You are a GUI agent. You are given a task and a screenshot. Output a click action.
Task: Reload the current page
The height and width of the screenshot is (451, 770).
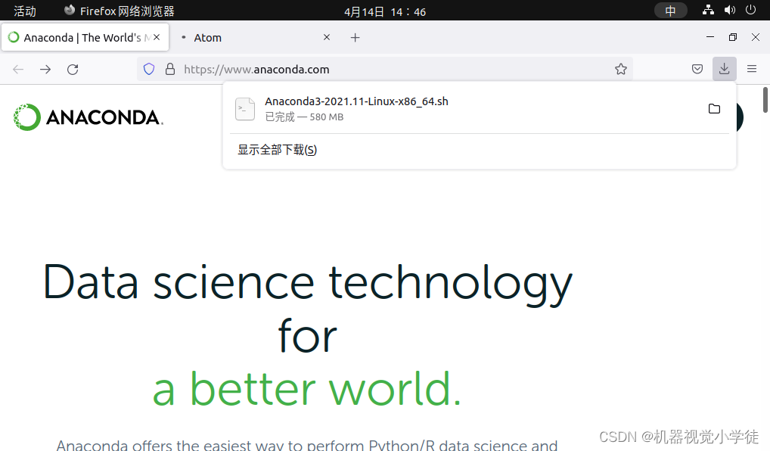point(73,70)
